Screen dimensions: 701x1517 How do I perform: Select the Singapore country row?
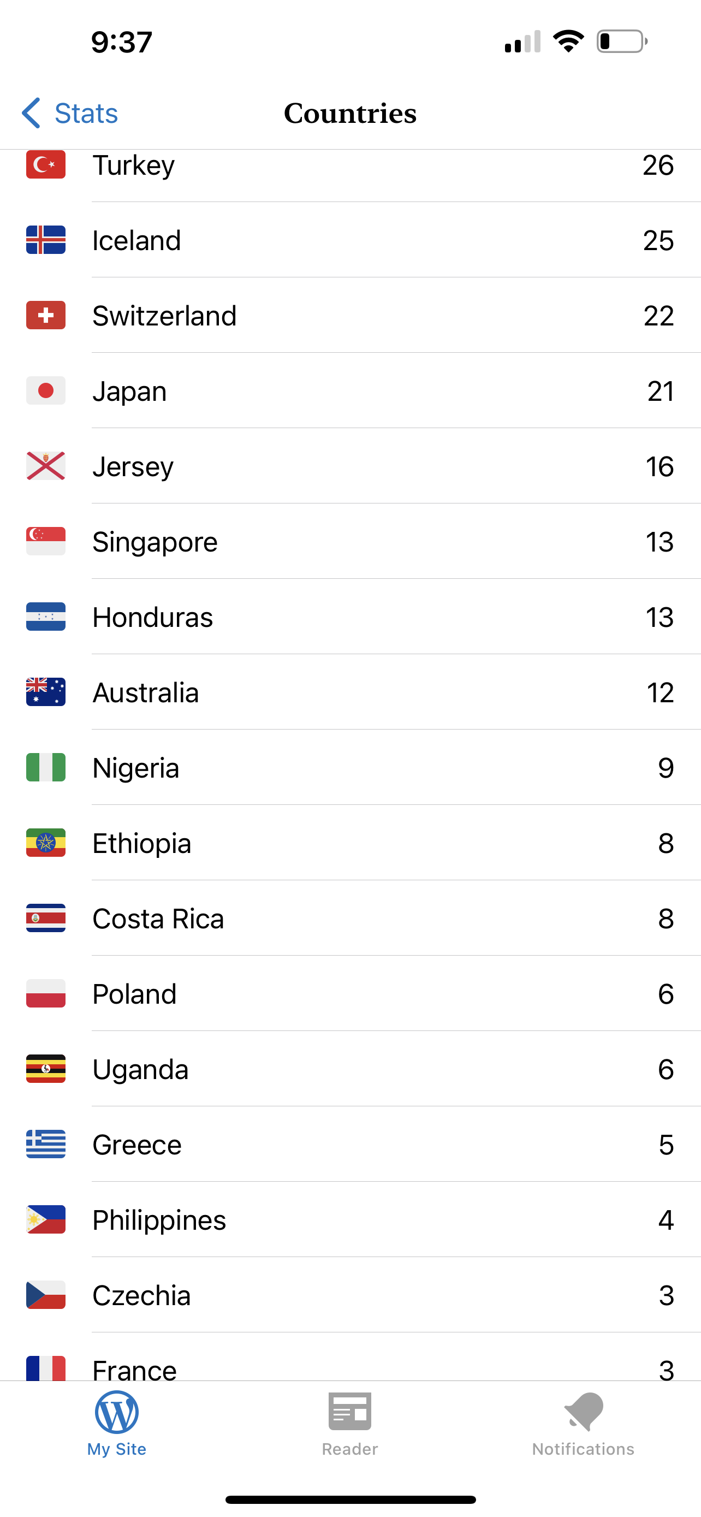tap(350, 542)
